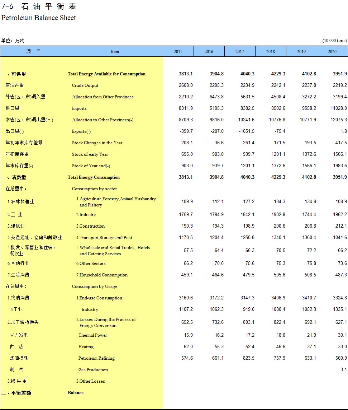The height and width of the screenshot is (410, 348).
Task: Click the Chinese label '进口量'
Action: (12, 108)
